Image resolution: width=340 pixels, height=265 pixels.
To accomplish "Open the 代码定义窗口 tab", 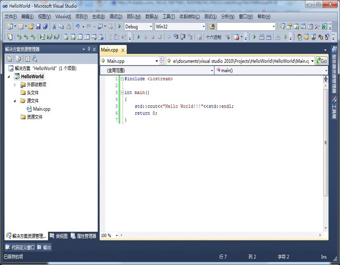I will point(20,247).
